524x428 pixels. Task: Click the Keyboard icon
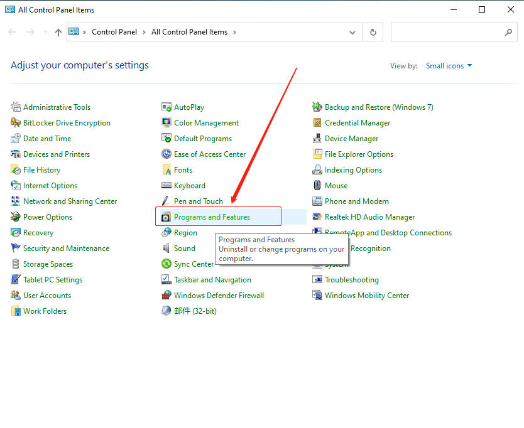[166, 185]
